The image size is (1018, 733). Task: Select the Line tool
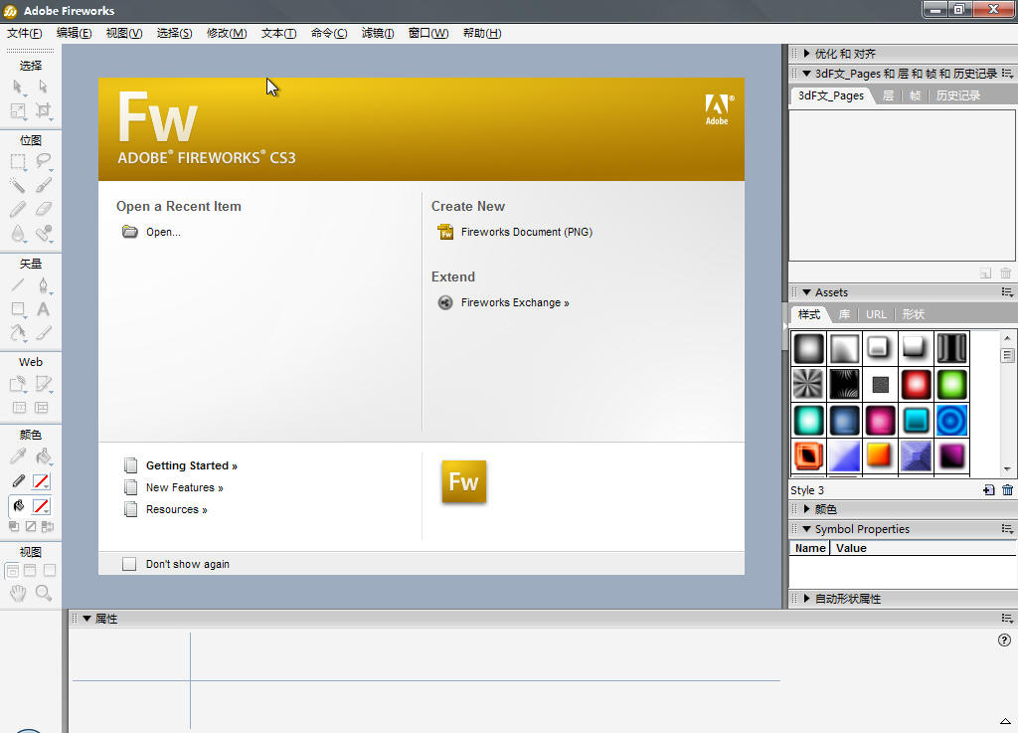click(x=18, y=285)
